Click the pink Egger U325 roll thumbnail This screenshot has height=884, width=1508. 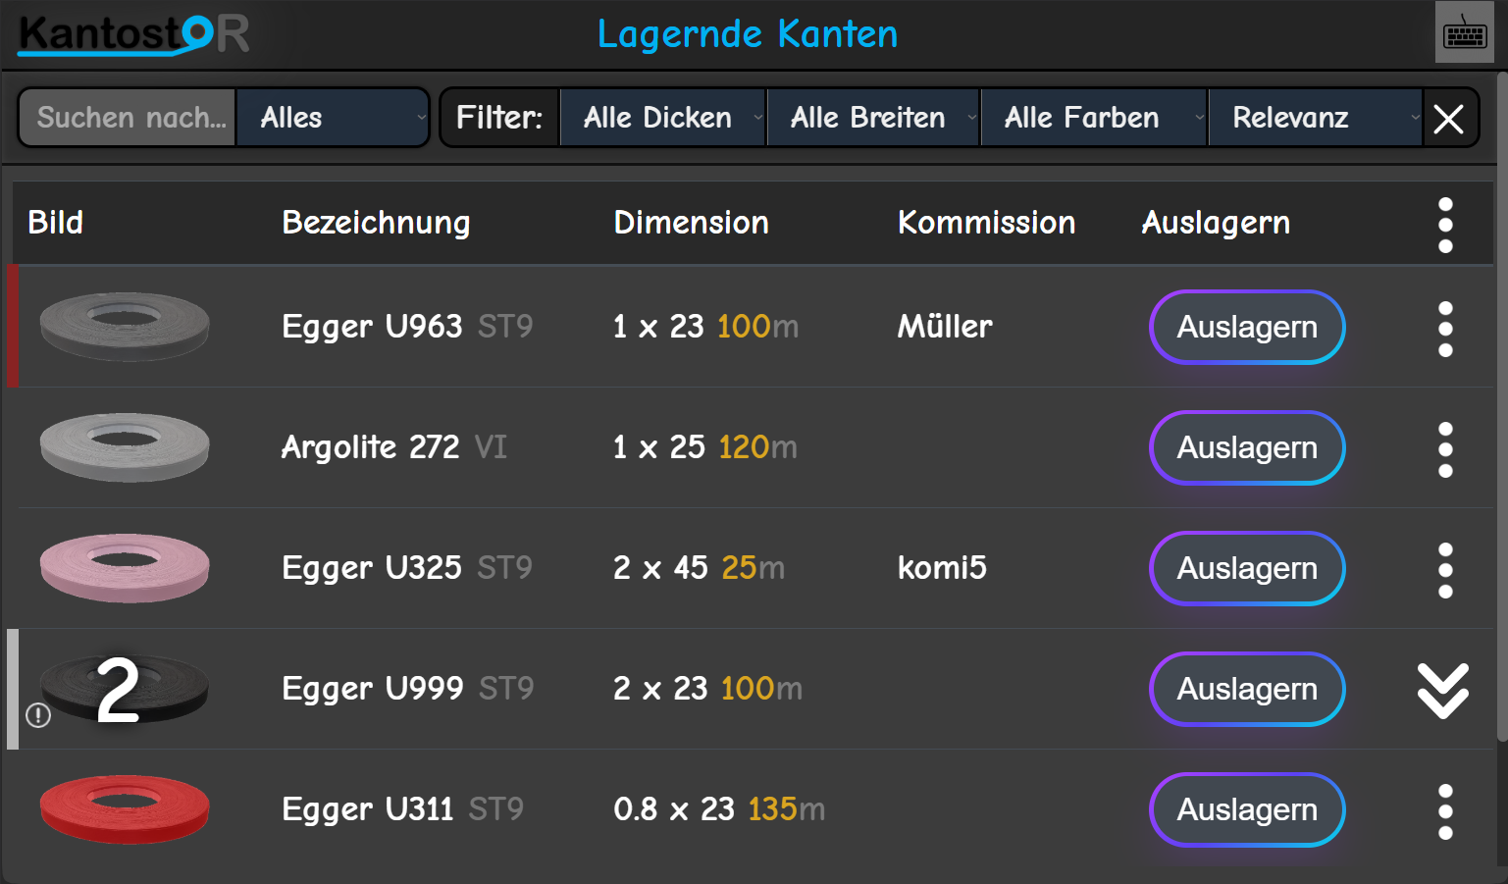pos(124,567)
